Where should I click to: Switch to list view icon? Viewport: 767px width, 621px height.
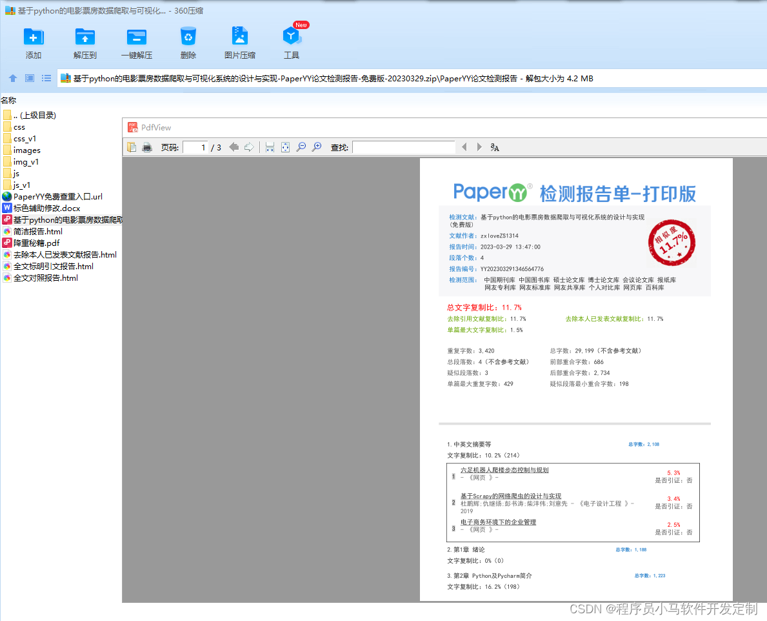pyautogui.click(x=46, y=78)
